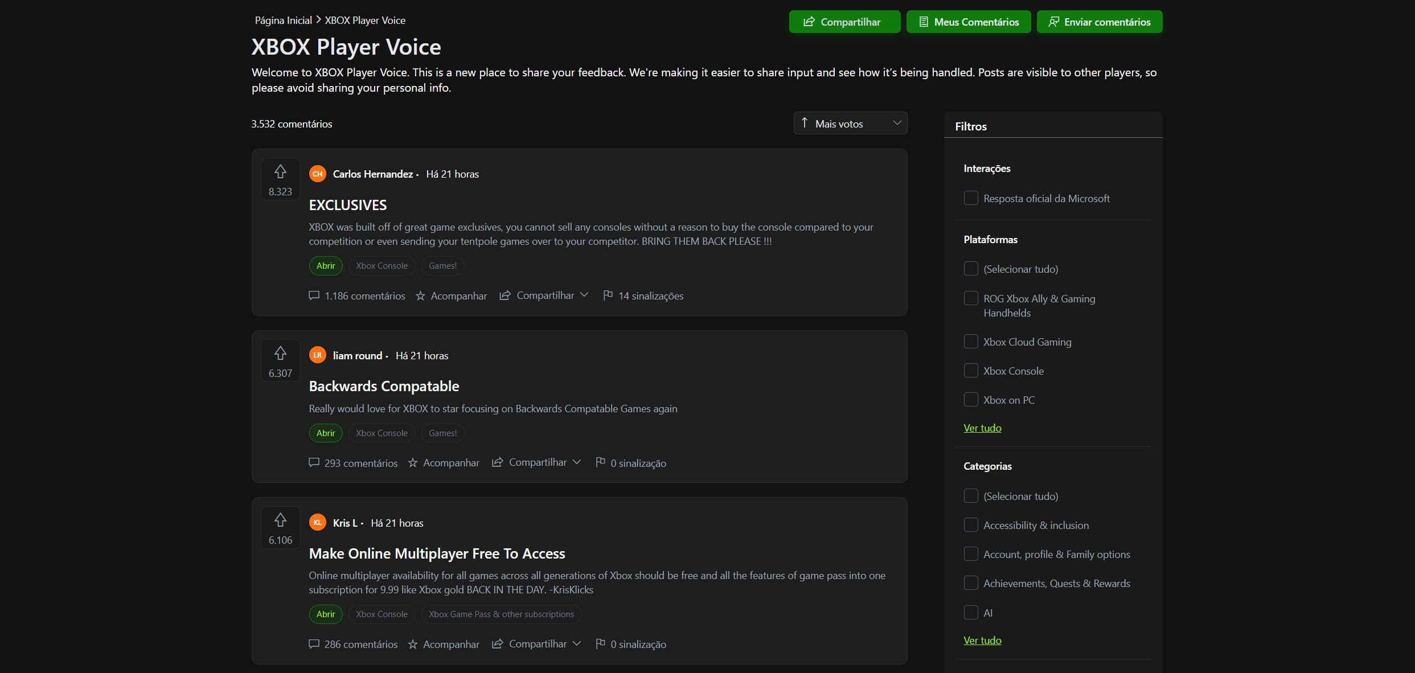1415x673 pixels.
Task: Click Games! tag on Backwards Compatable post
Action: [x=442, y=433]
